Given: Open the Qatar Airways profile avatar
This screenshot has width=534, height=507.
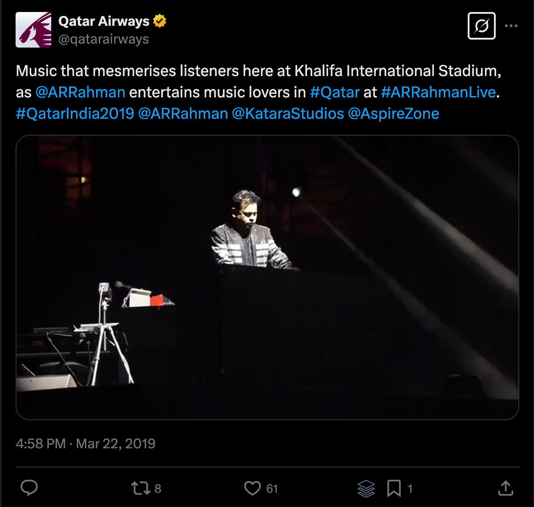Looking at the screenshot, I should click(33, 30).
